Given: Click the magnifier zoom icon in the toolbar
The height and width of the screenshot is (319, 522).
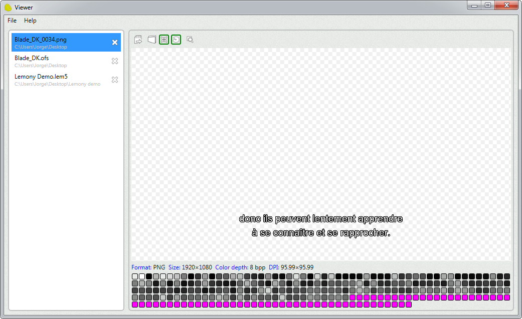Looking at the screenshot, I should (x=190, y=40).
